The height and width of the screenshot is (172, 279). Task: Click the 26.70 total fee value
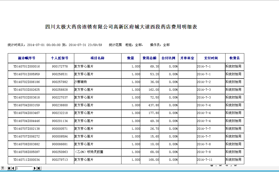tap(154, 128)
